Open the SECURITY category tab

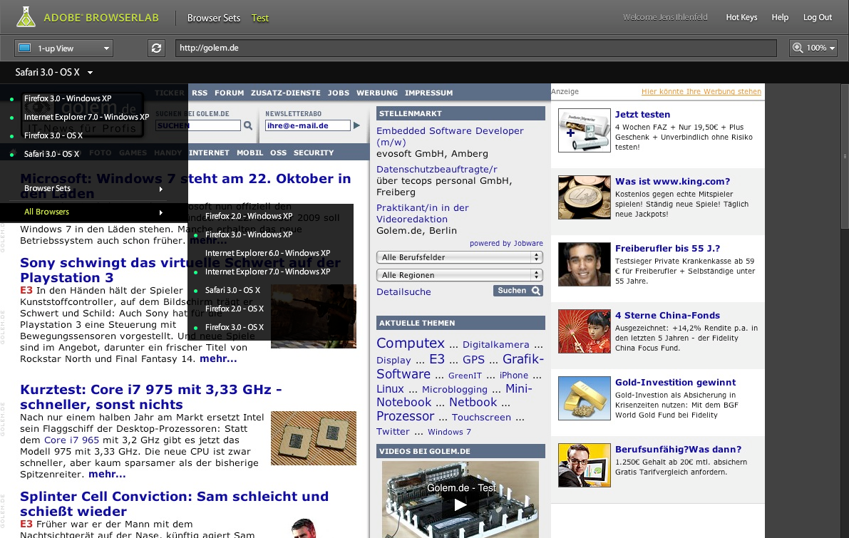314,152
